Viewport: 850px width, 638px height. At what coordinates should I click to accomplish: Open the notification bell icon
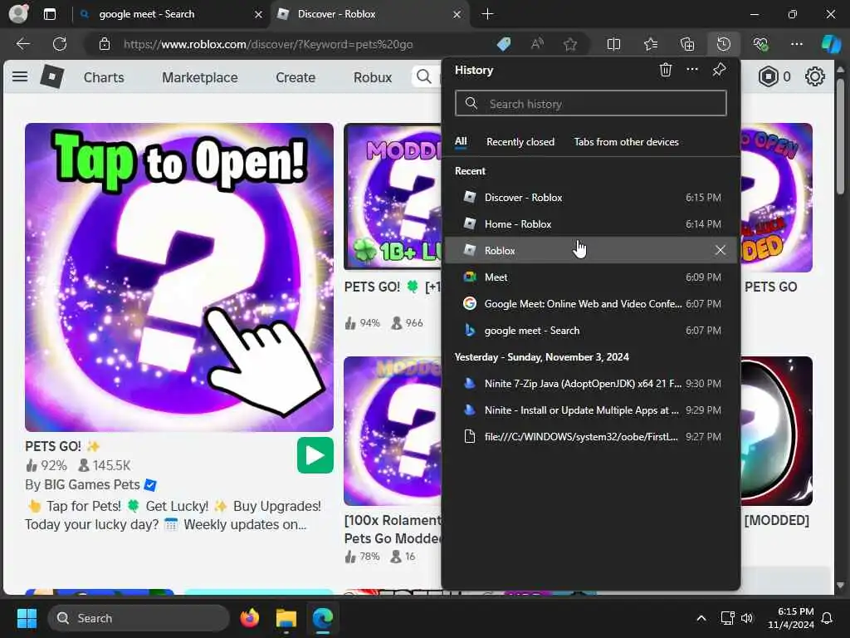click(828, 618)
